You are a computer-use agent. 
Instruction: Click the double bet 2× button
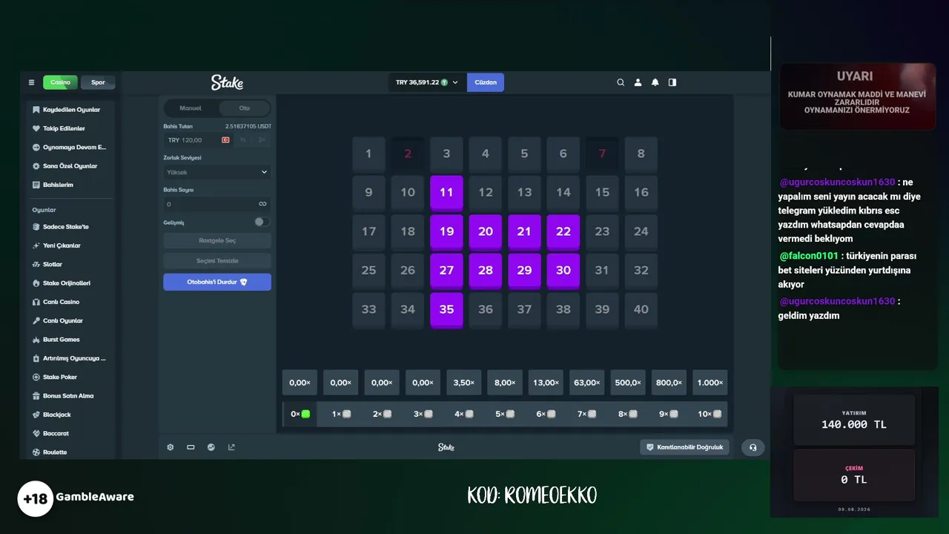point(262,140)
